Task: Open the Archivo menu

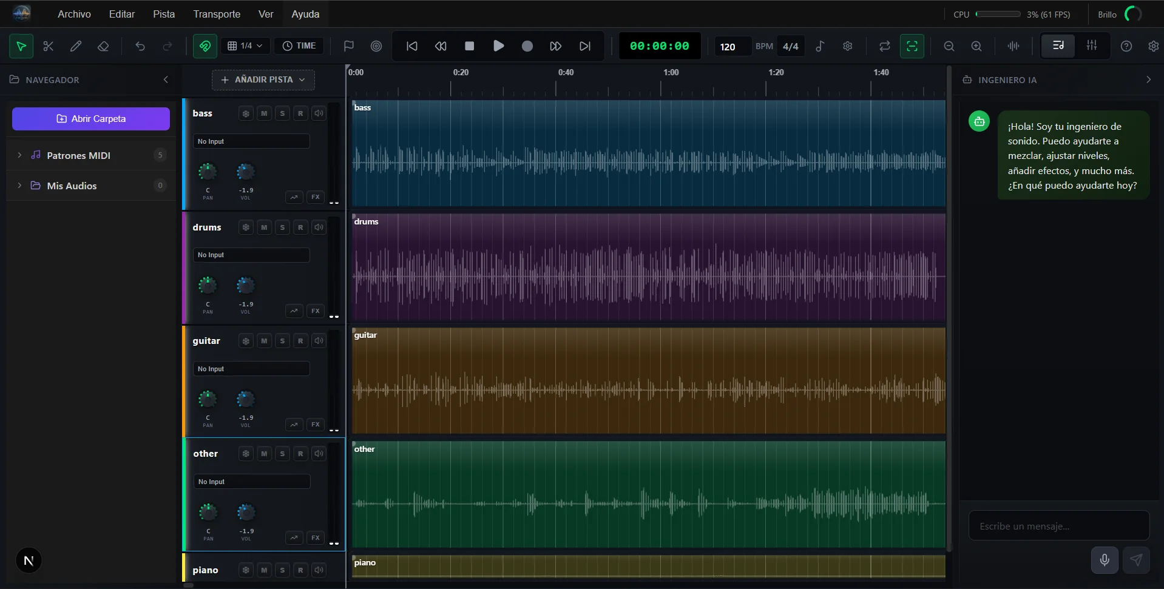Action: click(x=74, y=14)
